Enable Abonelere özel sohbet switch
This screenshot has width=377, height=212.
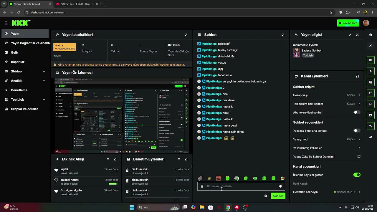coord(357,112)
